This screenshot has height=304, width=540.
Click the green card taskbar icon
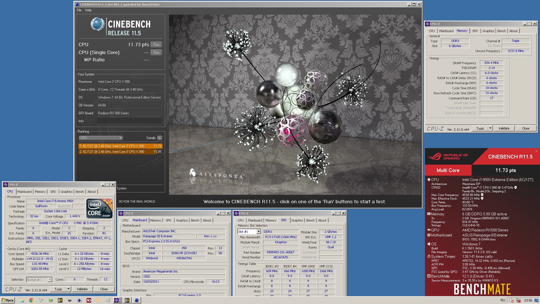(51, 300)
